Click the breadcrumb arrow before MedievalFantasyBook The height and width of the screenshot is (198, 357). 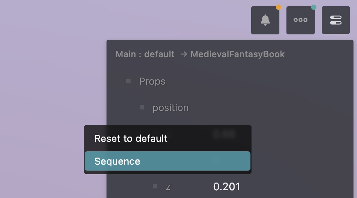pos(184,54)
